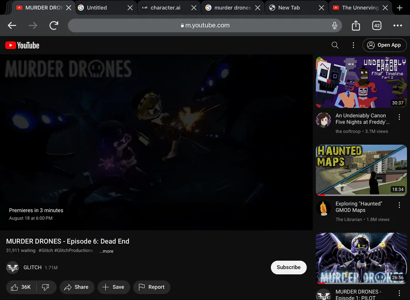
Task: Open 'Exploring Haunted GMOD Maps' title
Action: [359, 207]
